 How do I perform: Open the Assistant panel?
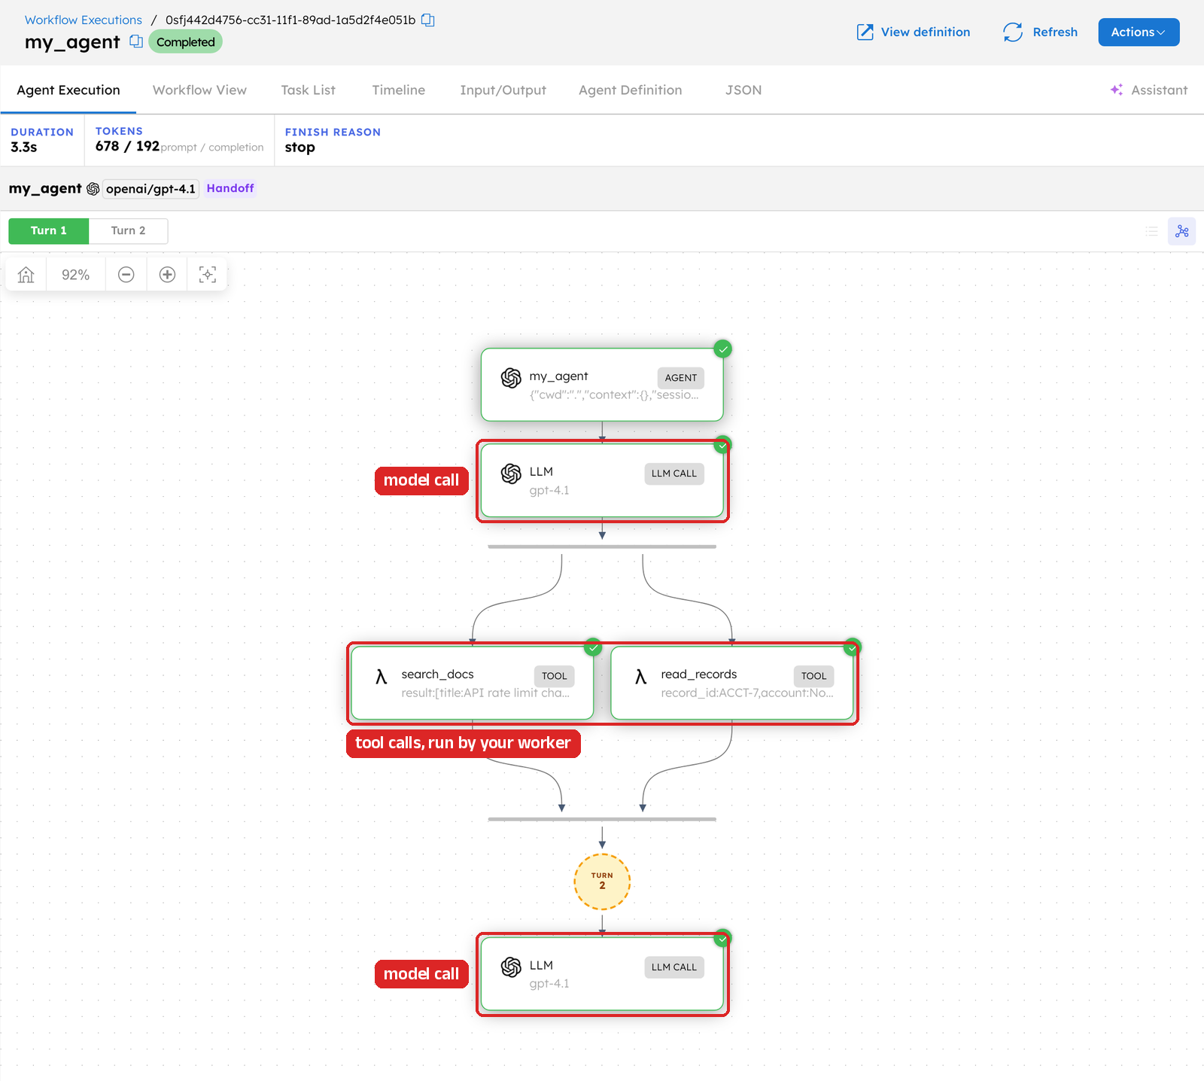click(x=1149, y=90)
